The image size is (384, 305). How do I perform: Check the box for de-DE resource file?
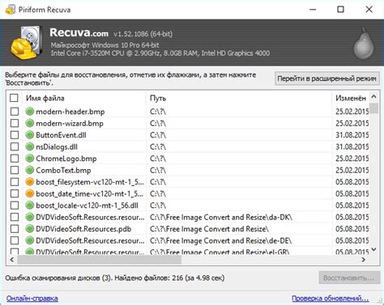pyautogui.click(x=15, y=240)
